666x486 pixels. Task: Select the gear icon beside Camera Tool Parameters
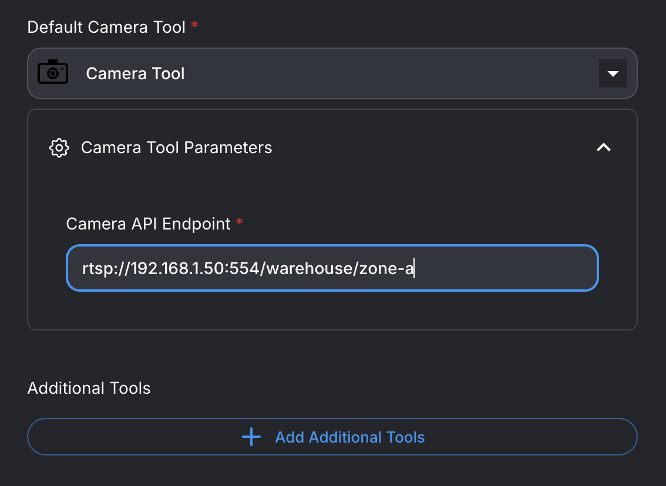click(59, 147)
